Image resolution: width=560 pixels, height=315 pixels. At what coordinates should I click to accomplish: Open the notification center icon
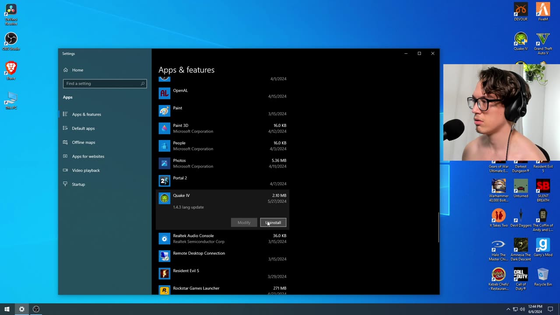pos(550,309)
